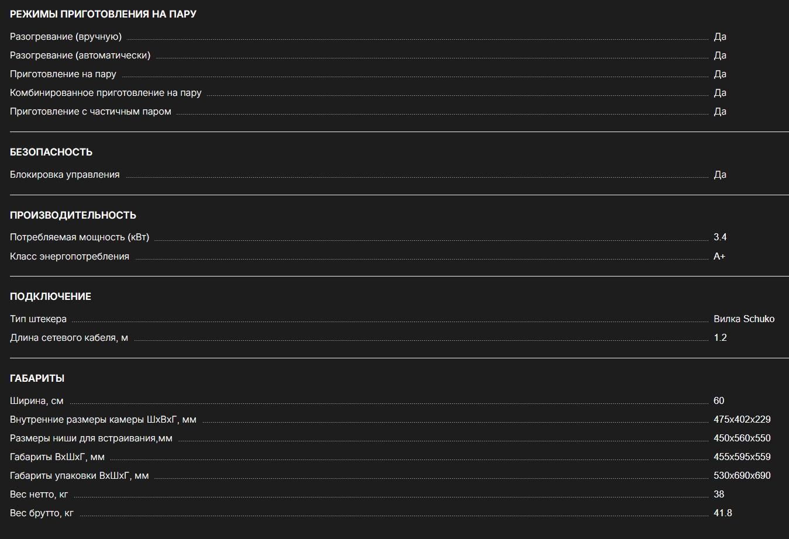789x539 pixels.
Task: Click the net weight value 38
Action: [x=719, y=495]
